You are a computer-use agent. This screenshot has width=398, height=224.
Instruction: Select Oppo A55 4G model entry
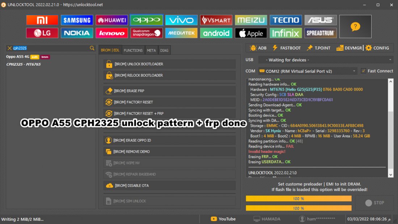[28, 57]
